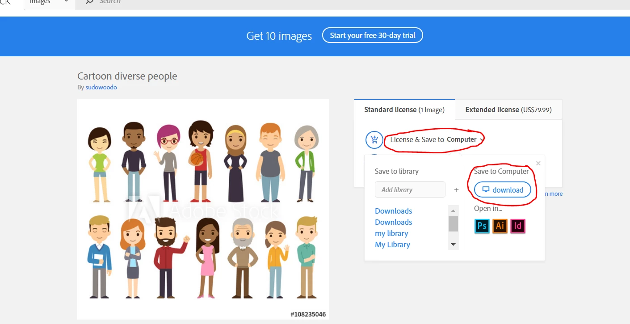630x324 pixels.
Task: Click the "Save to library" heading
Action: point(397,171)
